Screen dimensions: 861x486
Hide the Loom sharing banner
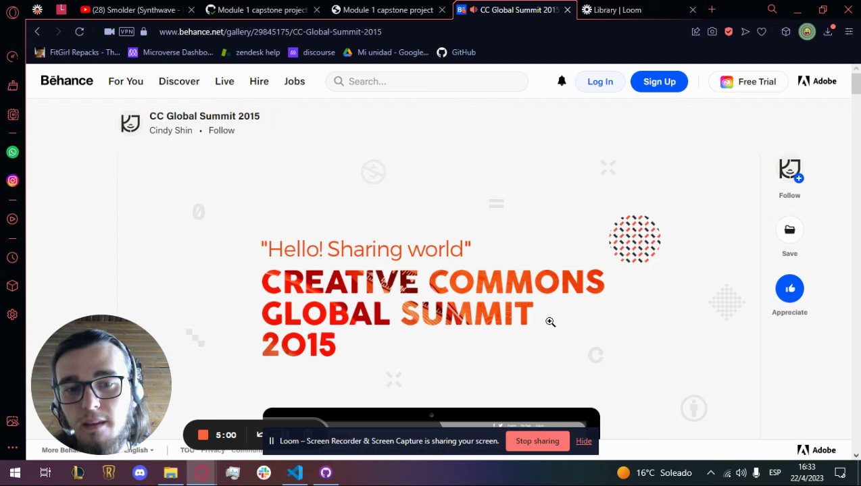pos(584,441)
